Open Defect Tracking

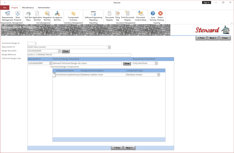click(160, 16)
